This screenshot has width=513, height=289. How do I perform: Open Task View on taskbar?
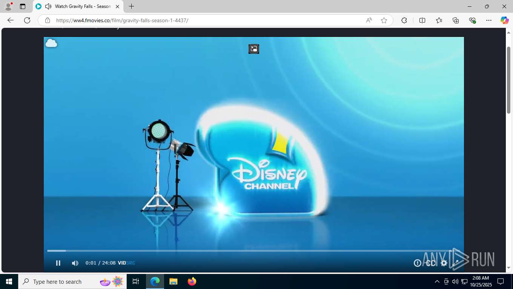pyautogui.click(x=136, y=281)
